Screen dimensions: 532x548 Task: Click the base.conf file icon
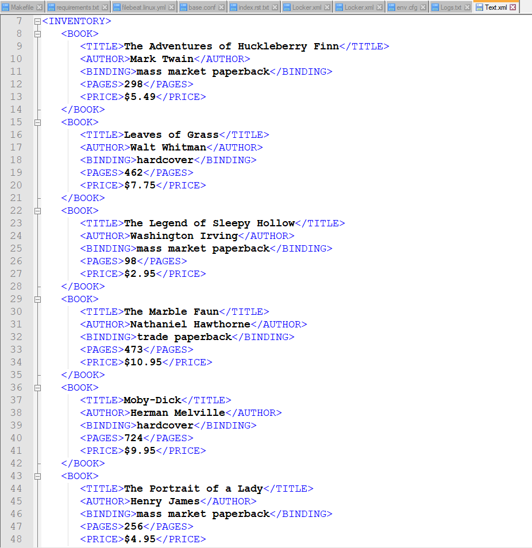tap(183, 7)
